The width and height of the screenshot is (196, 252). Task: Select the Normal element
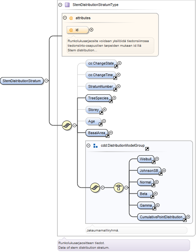coord(146,182)
